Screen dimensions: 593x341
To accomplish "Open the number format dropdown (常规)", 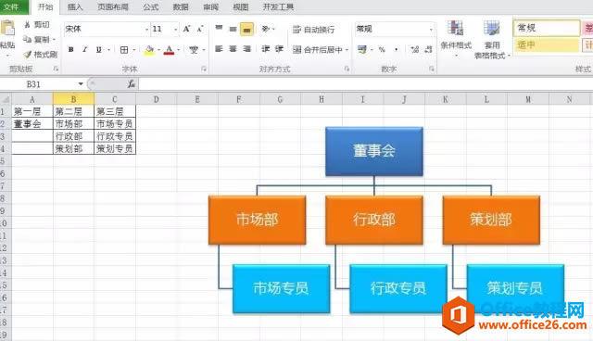I will tap(431, 29).
